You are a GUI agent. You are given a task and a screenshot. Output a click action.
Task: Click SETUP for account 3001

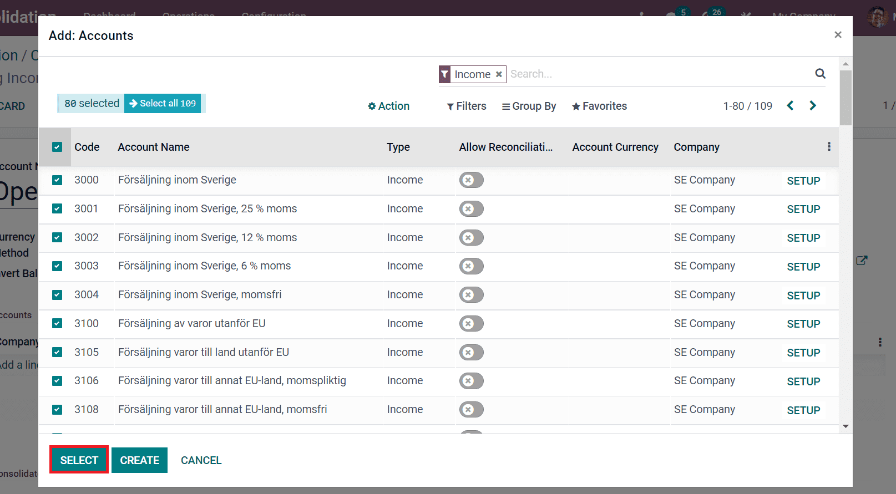tap(803, 209)
